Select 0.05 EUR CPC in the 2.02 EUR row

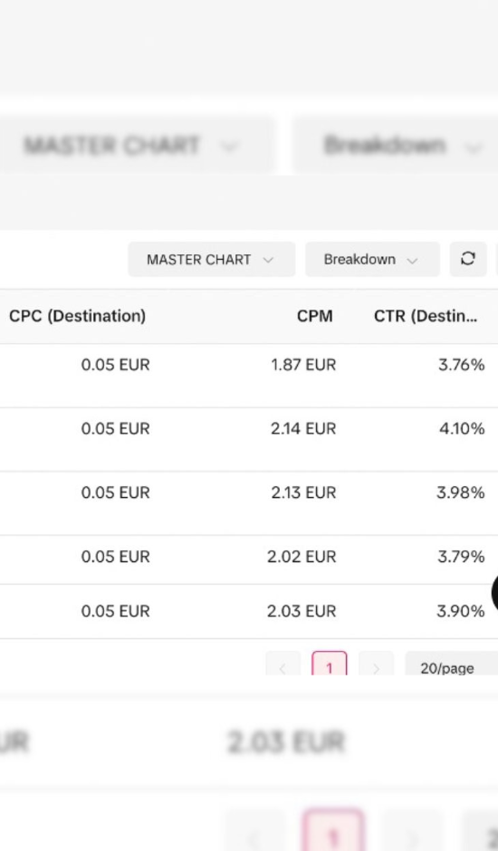[115, 557]
